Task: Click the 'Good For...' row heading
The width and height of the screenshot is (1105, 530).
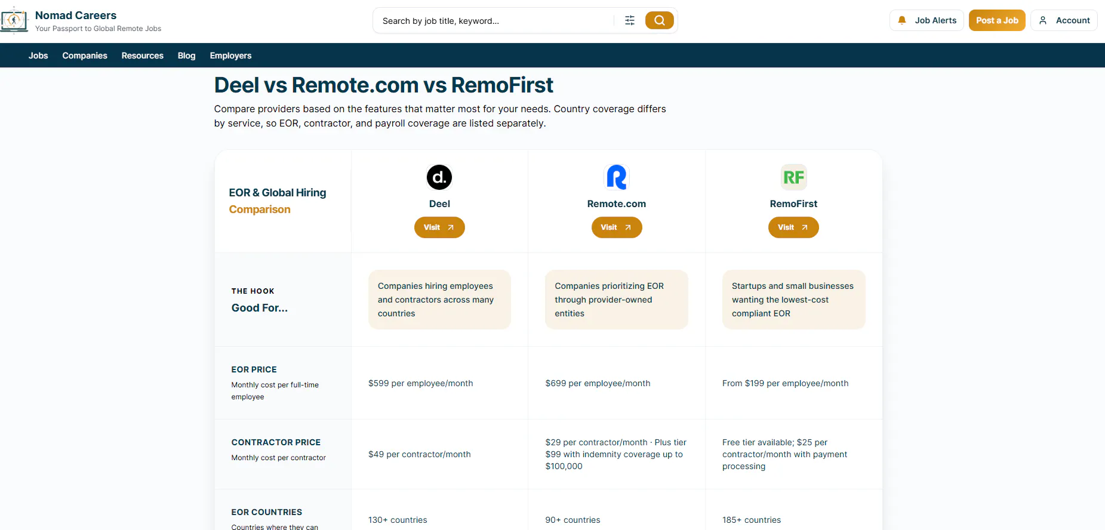Action: 260,308
